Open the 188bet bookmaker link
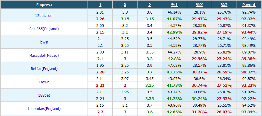The height and width of the screenshot is (116, 262). [44, 95]
